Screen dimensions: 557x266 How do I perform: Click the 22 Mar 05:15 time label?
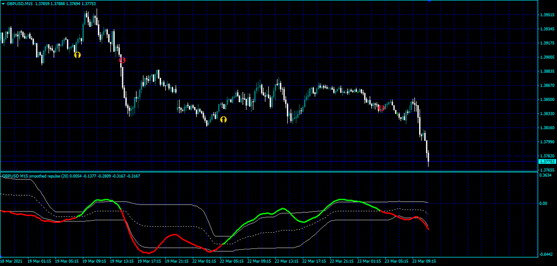pyautogui.click(x=232, y=261)
